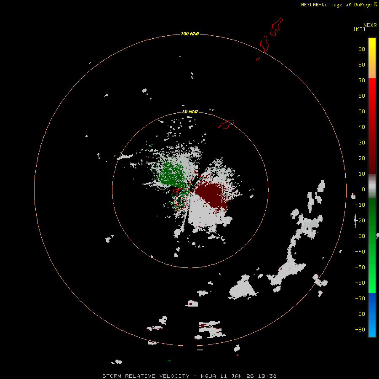
Task: Click the -30 value on velocity scale
Action: coord(360,236)
